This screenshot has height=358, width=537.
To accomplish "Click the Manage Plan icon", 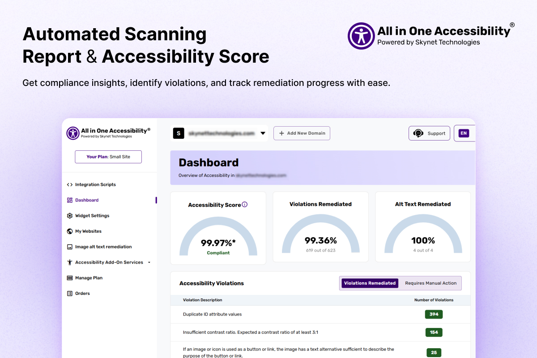I will [70, 278].
